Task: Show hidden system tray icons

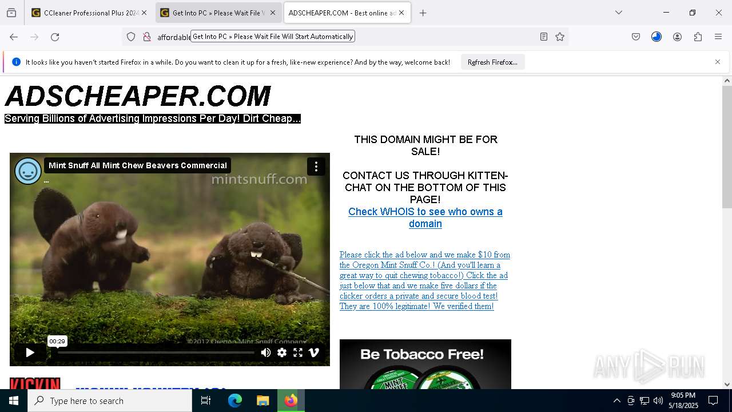Action: [616, 401]
